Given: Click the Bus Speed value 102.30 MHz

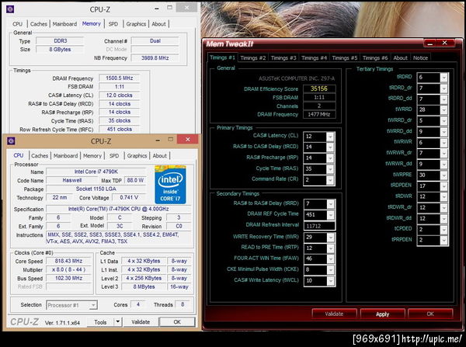Looking at the screenshot, I should 68,279.
